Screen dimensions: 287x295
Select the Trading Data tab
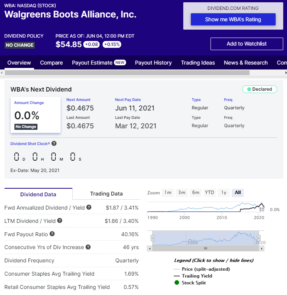click(x=106, y=194)
